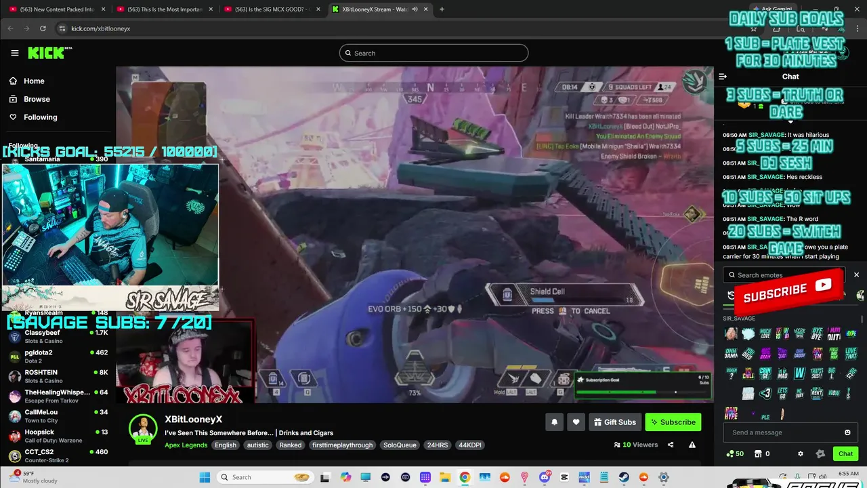Click the share icon below the stream
The width and height of the screenshot is (867, 488).
pyautogui.click(x=671, y=445)
